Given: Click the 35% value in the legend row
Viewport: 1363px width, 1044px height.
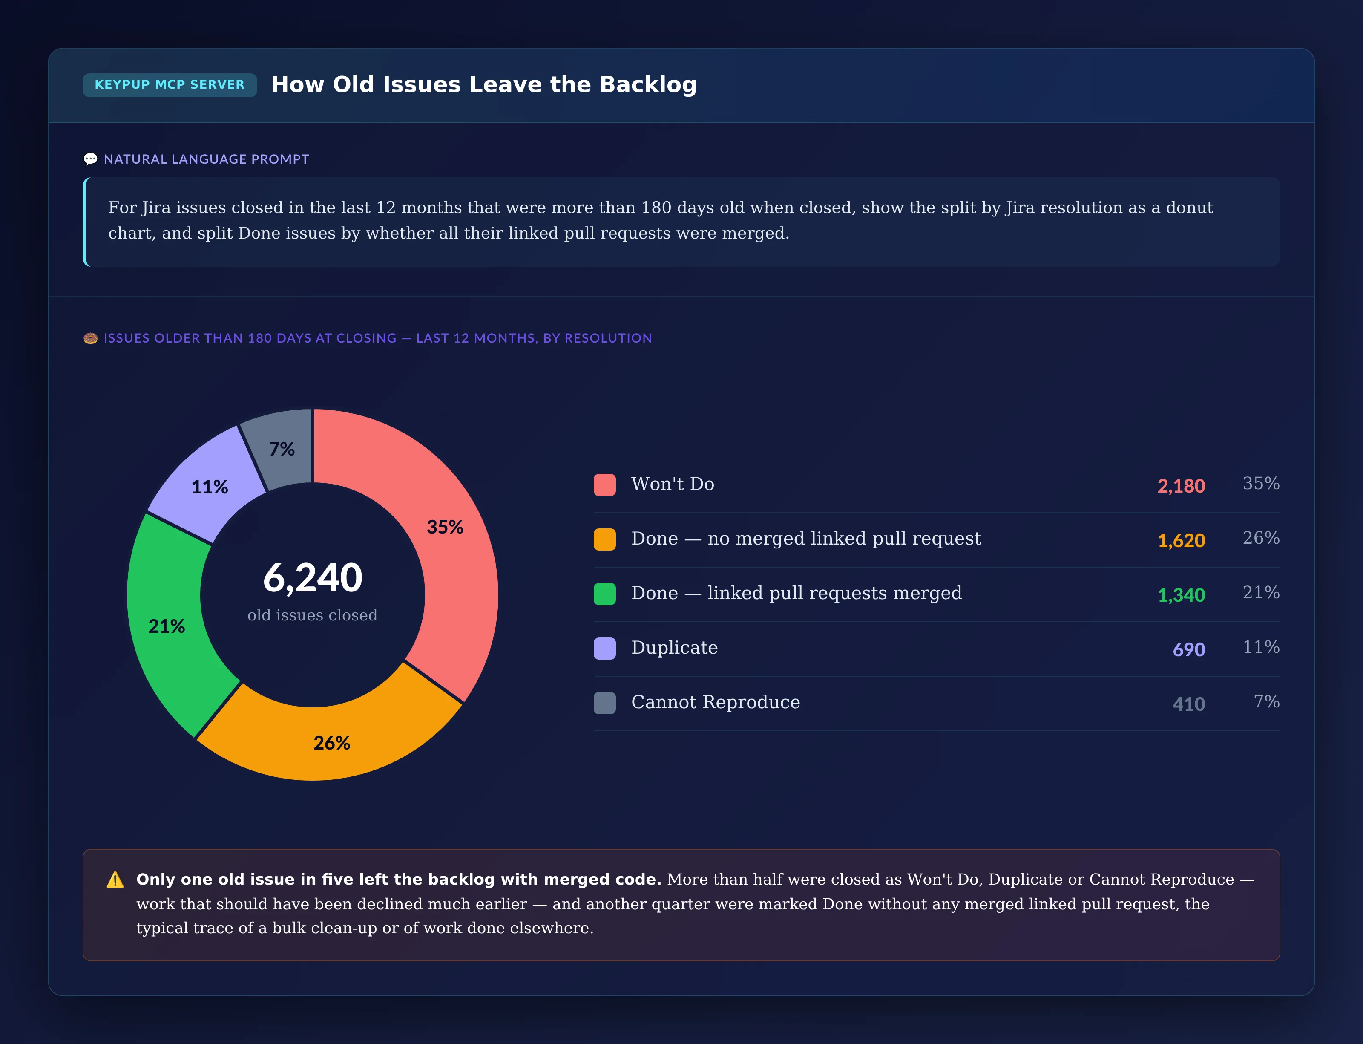Looking at the screenshot, I should pyautogui.click(x=1261, y=484).
